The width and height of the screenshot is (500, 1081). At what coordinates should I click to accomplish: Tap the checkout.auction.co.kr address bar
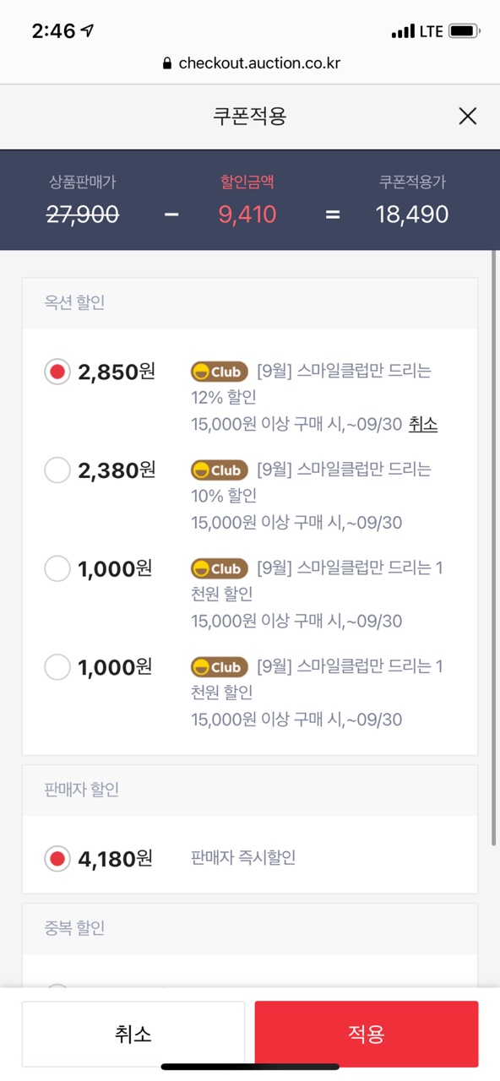click(250, 63)
